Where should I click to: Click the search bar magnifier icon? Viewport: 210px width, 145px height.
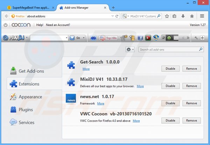[x=159, y=16]
